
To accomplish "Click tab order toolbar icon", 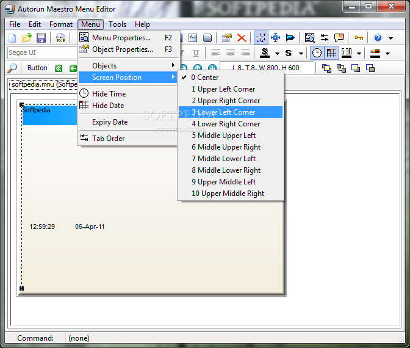I will click(x=325, y=38).
